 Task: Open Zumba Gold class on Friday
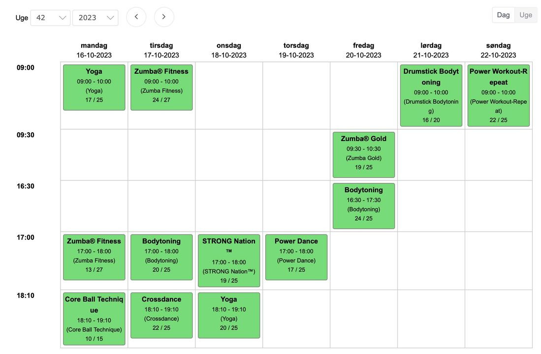click(364, 154)
